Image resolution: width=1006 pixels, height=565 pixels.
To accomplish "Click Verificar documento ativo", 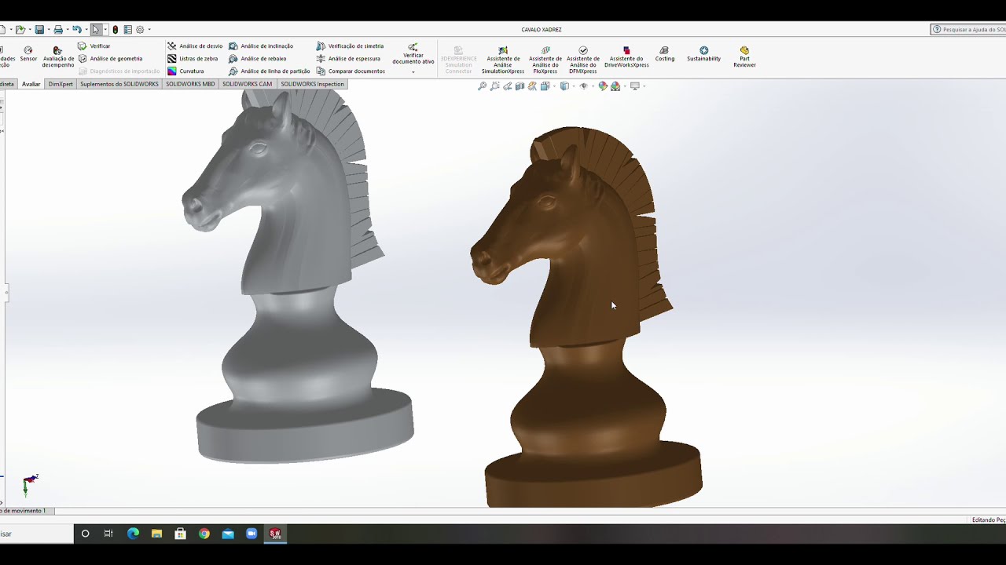I will coord(413,54).
